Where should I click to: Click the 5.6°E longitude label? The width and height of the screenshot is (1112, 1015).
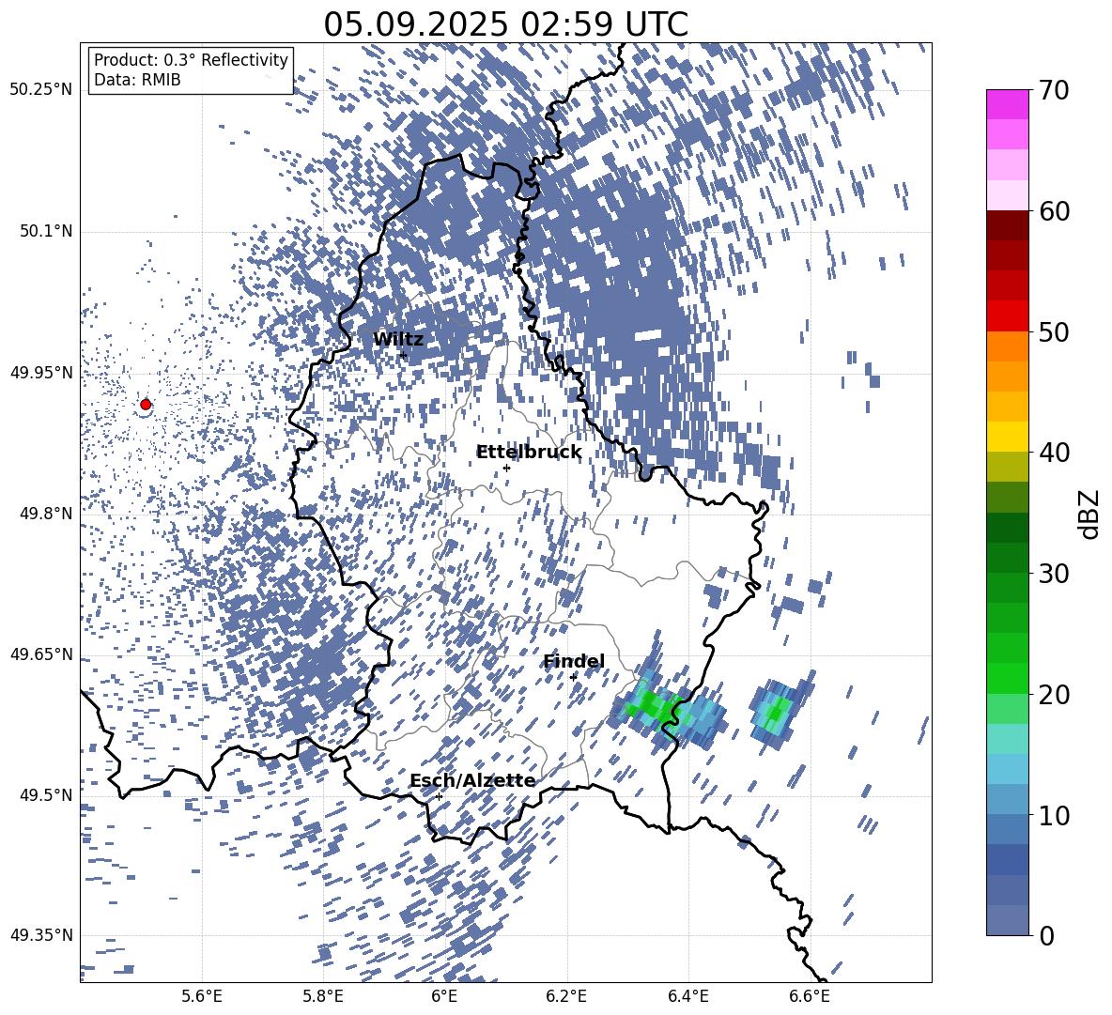click(202, 996)
